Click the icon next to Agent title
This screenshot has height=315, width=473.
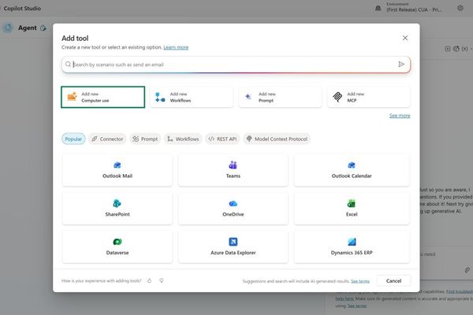point(43,28)
